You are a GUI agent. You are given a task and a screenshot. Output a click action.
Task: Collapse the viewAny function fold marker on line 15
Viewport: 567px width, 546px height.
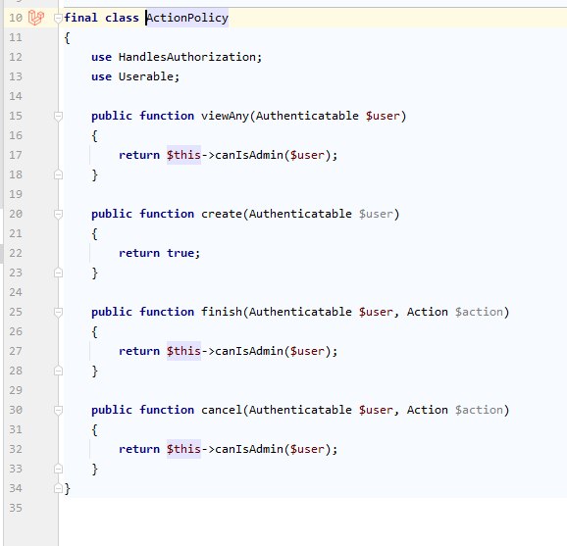point(58,116)
